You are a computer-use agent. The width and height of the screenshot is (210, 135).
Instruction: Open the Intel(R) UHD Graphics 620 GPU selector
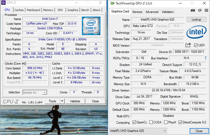pos(138,131)
